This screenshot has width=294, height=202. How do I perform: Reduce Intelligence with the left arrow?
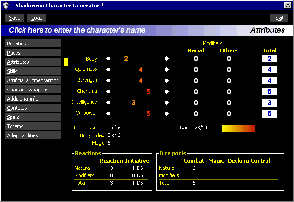pos(108,103)
